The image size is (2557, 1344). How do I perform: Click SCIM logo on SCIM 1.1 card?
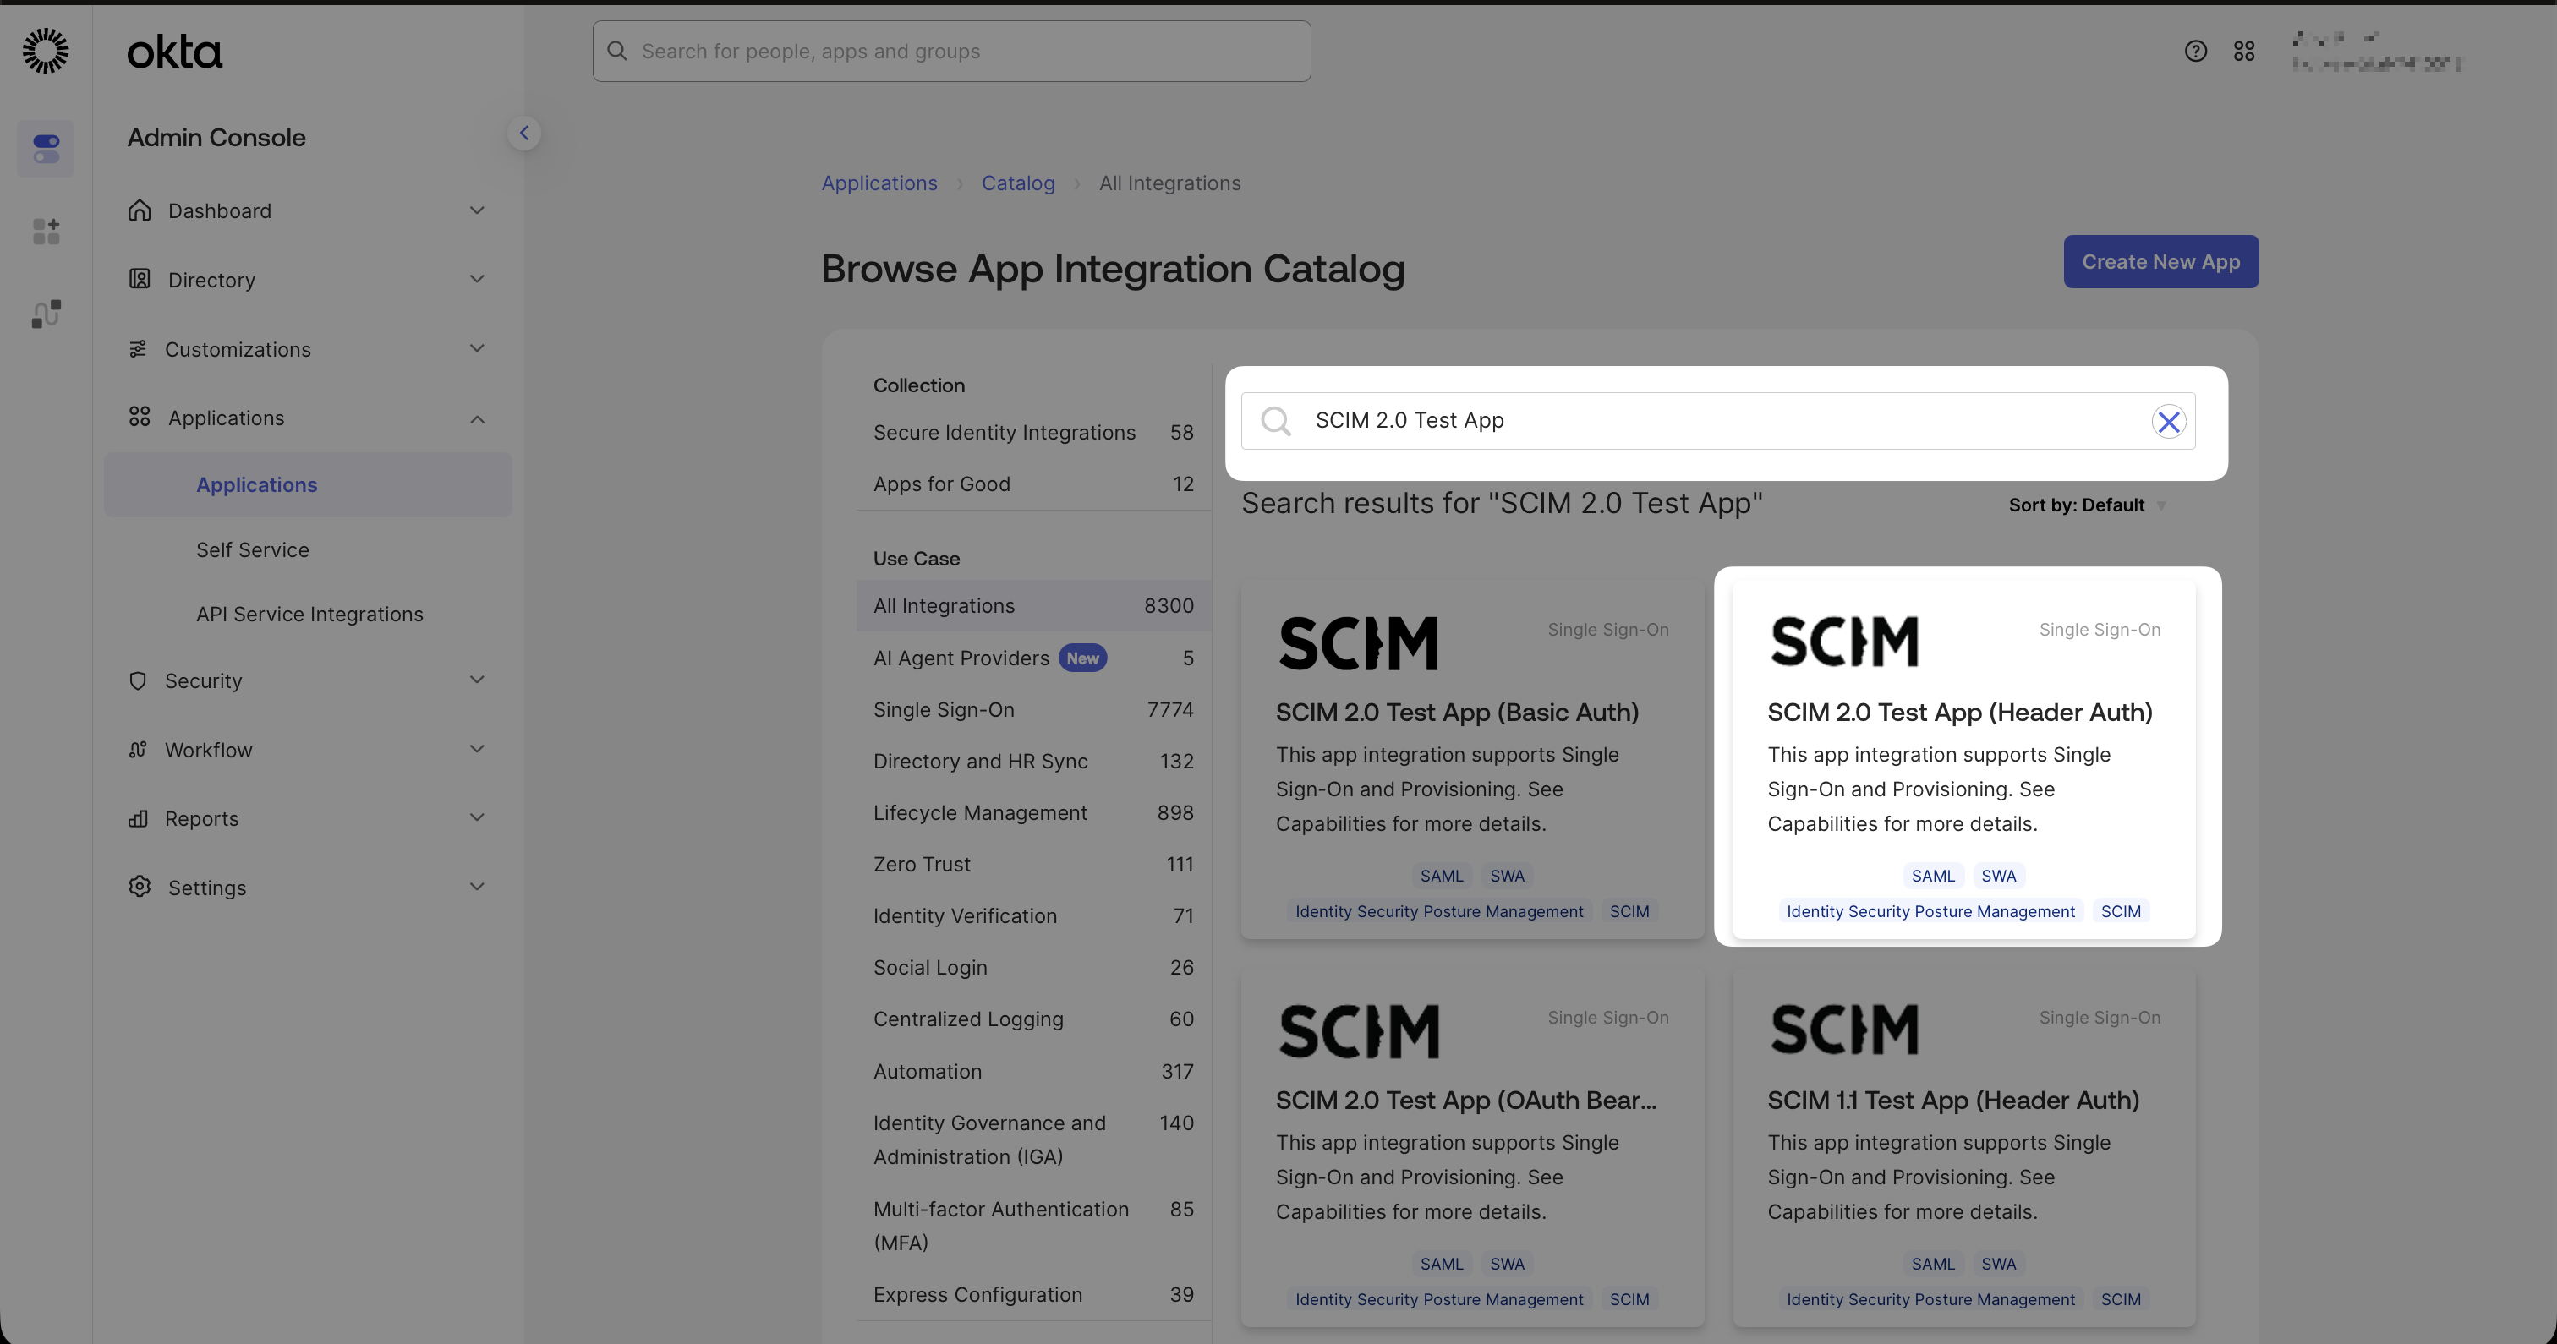click(x=1844, y=1030)
